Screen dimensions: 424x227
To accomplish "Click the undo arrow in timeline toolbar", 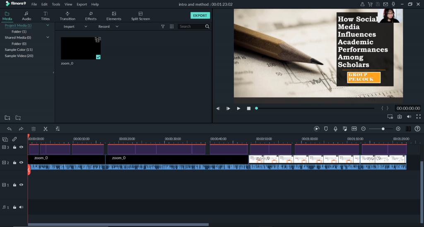I will pos(9,129).
